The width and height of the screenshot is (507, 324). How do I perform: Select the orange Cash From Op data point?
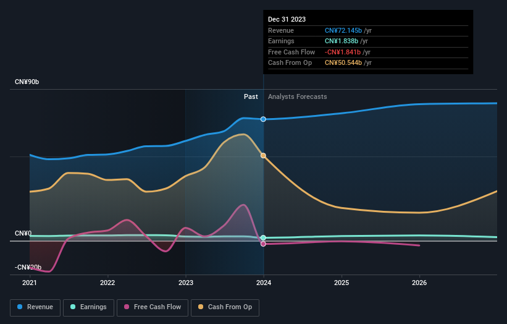pyautogui.click(x=263, y=156)
